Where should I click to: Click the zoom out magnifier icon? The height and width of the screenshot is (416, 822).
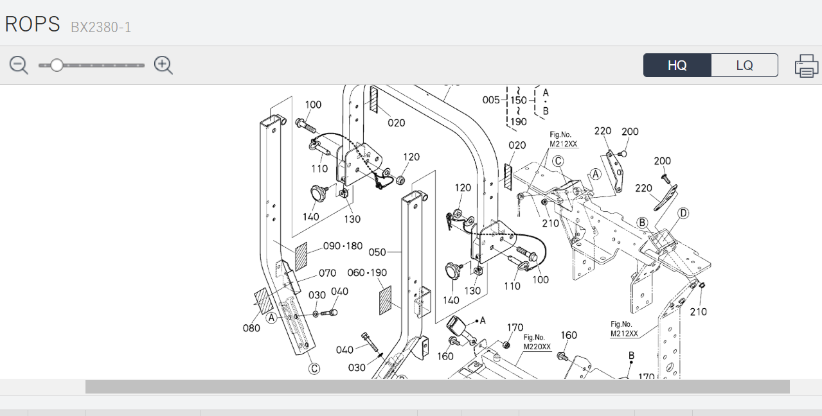(19, 65)
